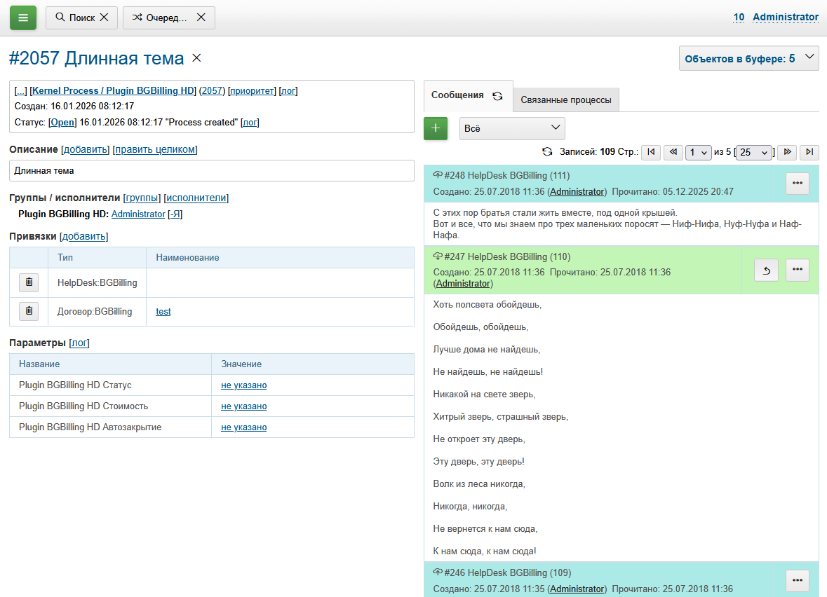The image size is (827, 597).
Task: Close the Поиск tab with its X
Action: click(104, 18)
